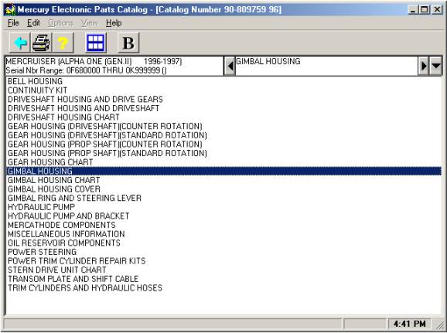Viewport: 447px width, 333px height.
Task: Select MERCATHODE COMPONENTS in the list
Action: 62,225
